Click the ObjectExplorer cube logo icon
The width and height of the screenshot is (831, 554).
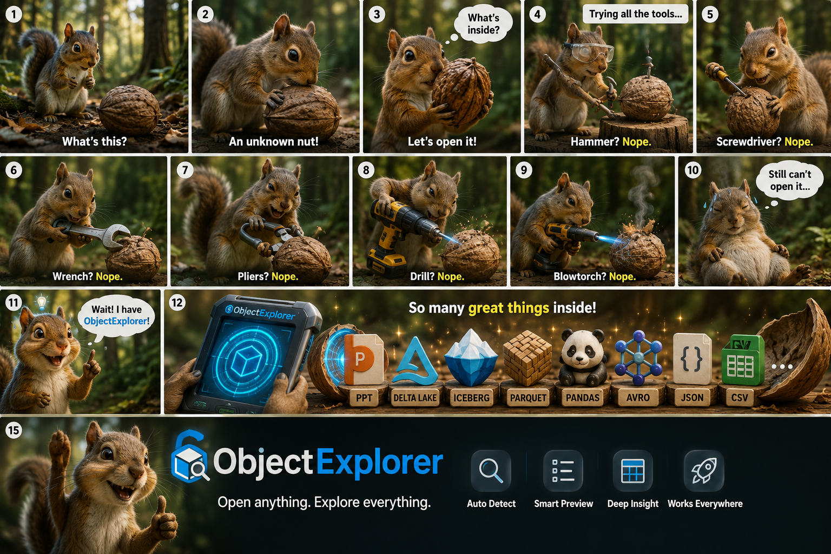pos(189,457)
